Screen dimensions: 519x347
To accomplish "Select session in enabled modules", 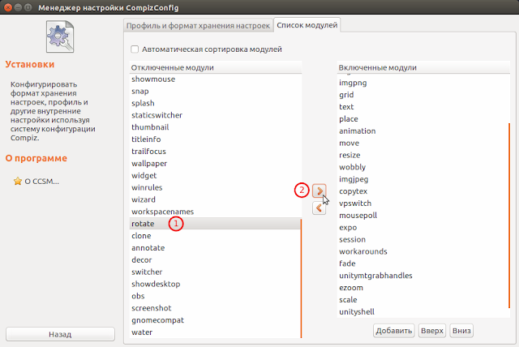I will click(x=422, y=239).
